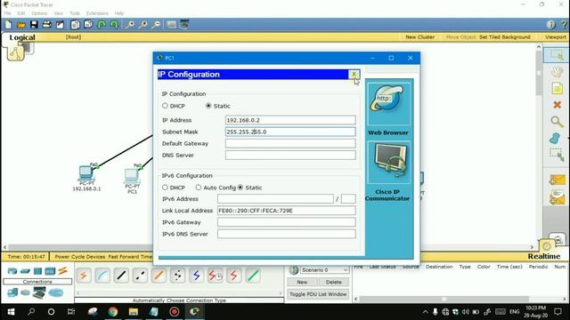The width and height of the screenshot is (570, 320).
Task: Open Chrome from the taskbar
Action: point(113,312)
